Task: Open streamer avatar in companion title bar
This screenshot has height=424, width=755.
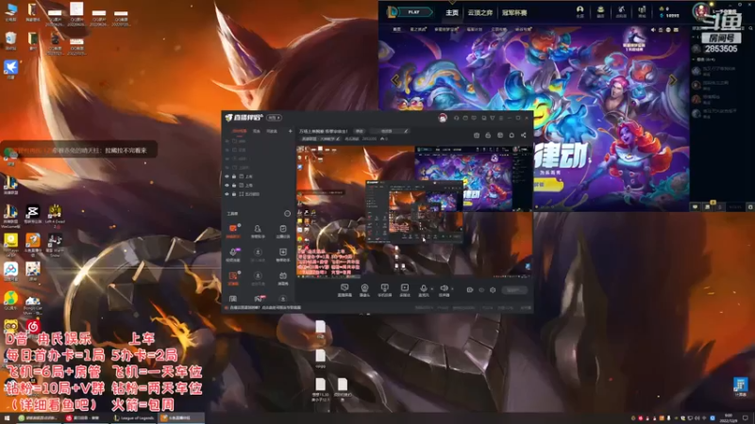Action: pos(443,118)
